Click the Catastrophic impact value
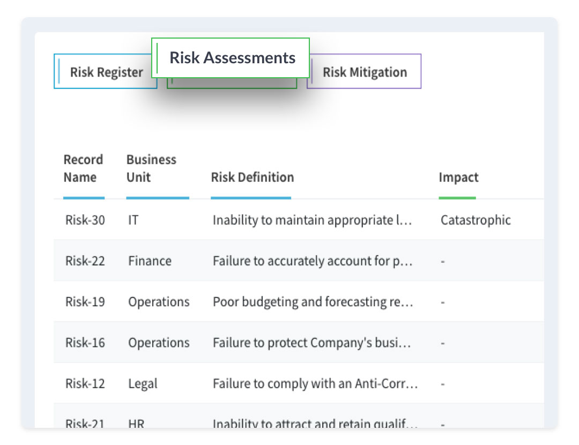 pyautogui.click(x=476, y=220)
